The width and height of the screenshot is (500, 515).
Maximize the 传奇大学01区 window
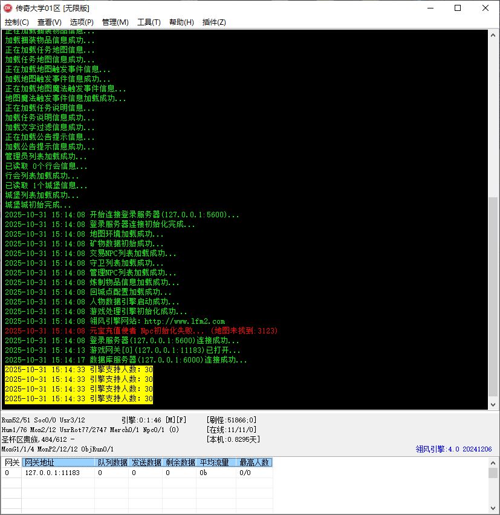458,8
